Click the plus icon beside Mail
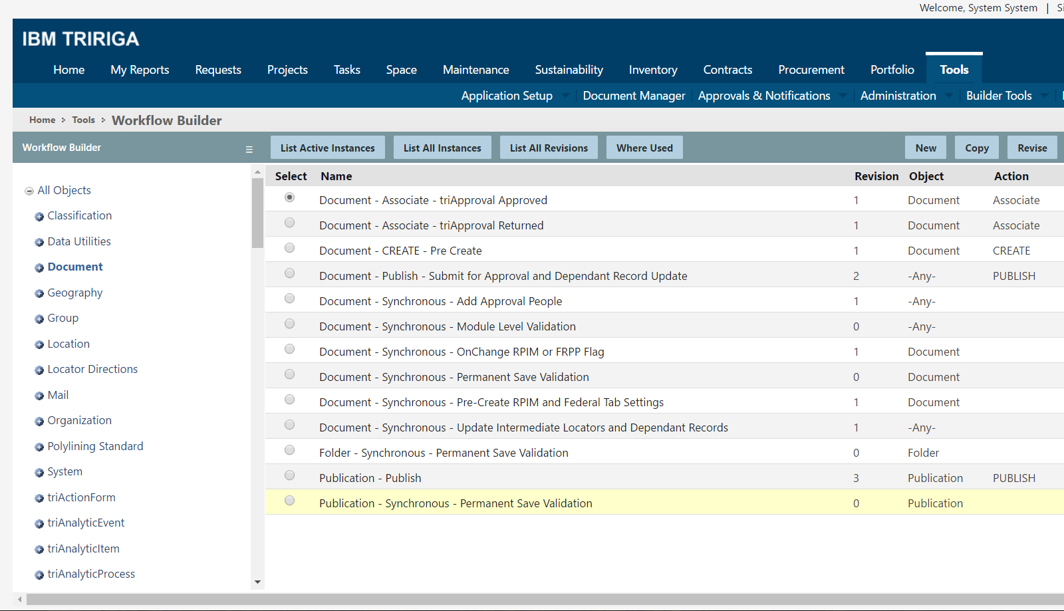Image resolution: width=1064 pixels, height=611 pixels. (39, 396)
